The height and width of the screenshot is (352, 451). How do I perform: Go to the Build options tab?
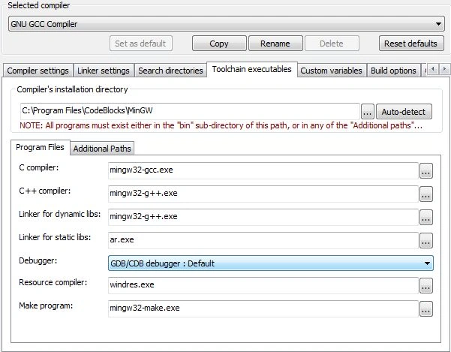click(x=393, y=71)
